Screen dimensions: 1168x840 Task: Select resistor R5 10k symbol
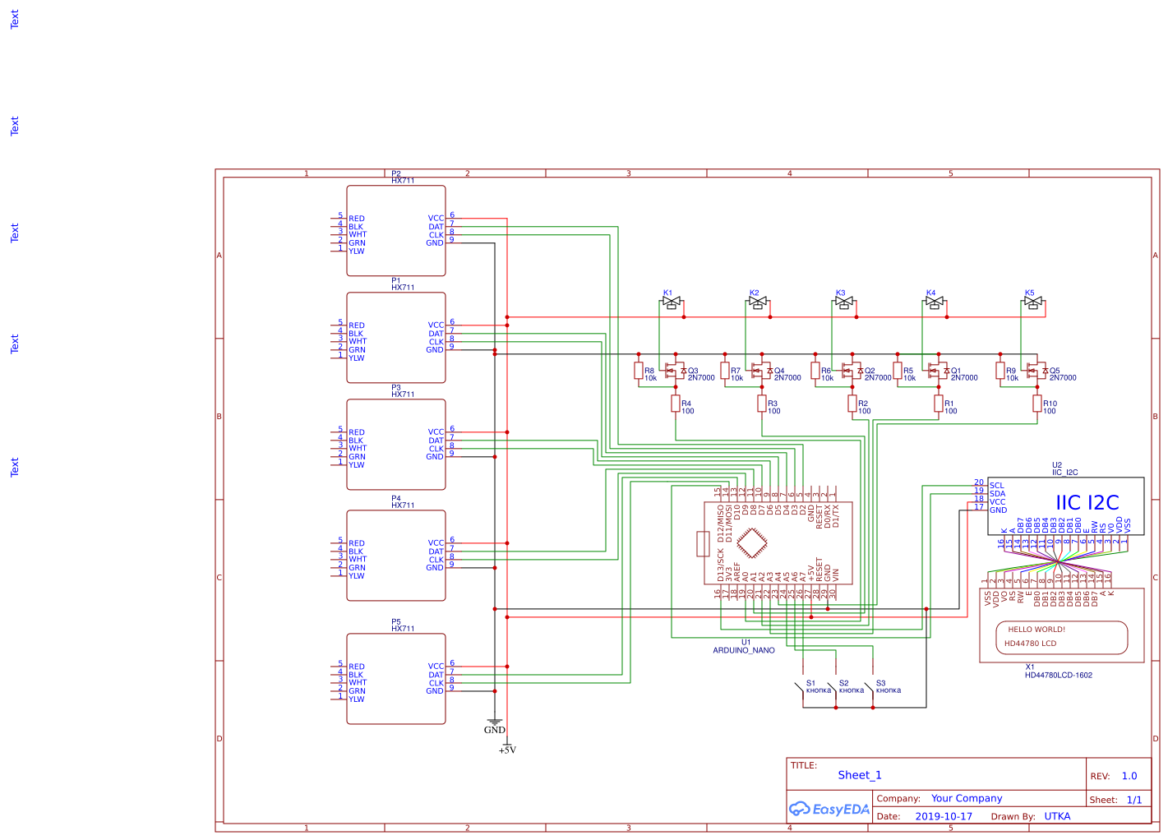tap(898, 371)
